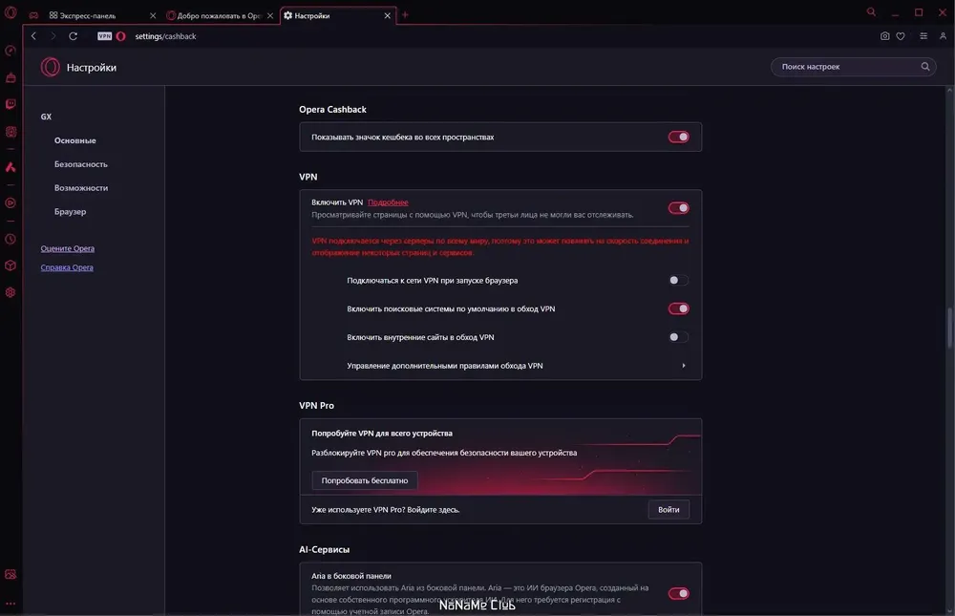Screen dimensions: 955x616
Task: Open GX Control speedometer icon in sidebar
Action: click(11, 51)
